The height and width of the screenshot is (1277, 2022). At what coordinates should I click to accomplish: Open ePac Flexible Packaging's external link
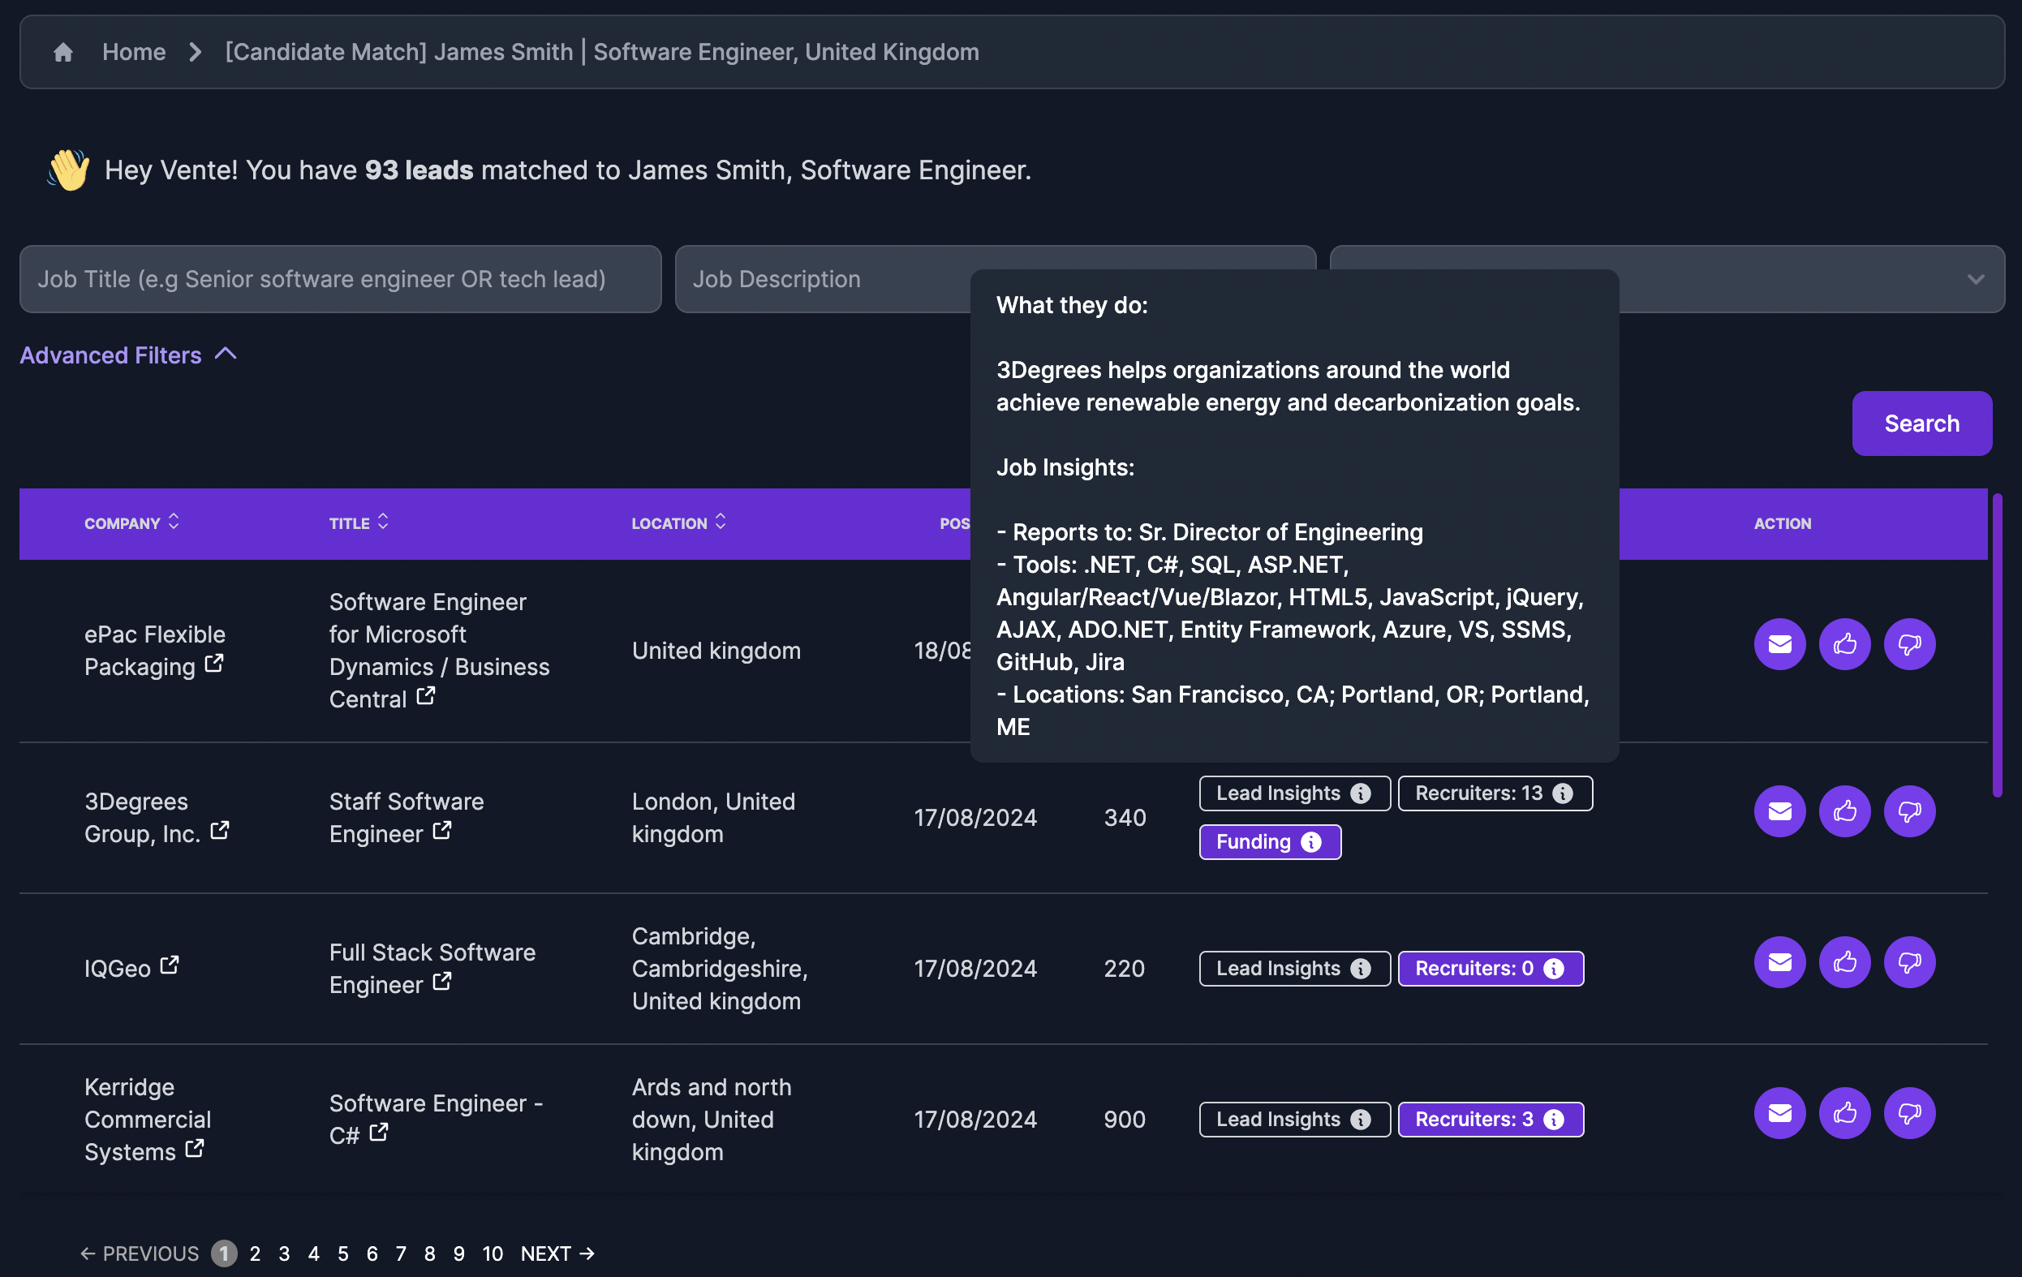[214, 666]
